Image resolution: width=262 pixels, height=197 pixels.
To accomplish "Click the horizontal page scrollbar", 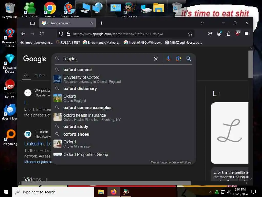I will point(106,183).
